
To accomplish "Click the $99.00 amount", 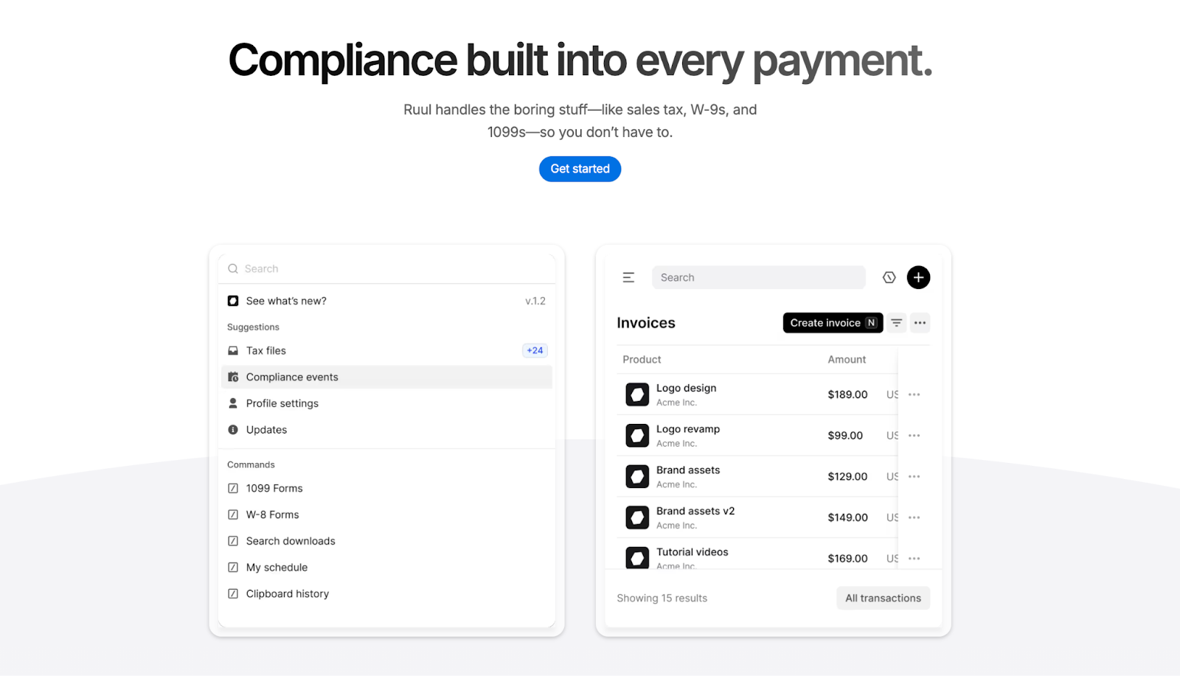I will (x=845, y=436).
